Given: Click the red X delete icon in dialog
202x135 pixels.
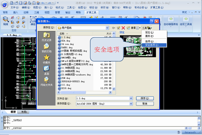Looking at the screenshot, I should (x=123, y=28).
